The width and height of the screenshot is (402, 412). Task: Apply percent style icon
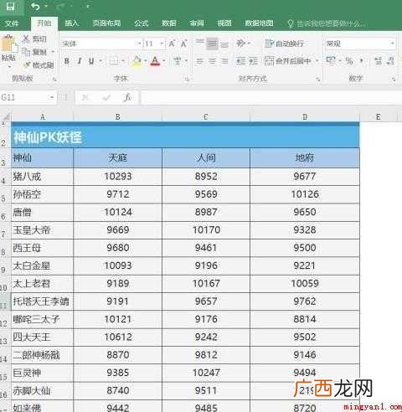coord(349,61)
